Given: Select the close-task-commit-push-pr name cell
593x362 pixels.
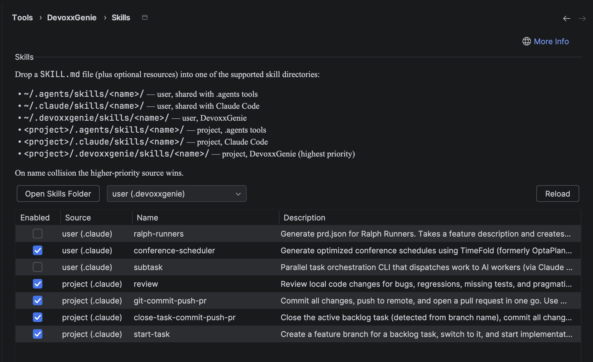Looking at the screenshot, I should coord(205,317).
